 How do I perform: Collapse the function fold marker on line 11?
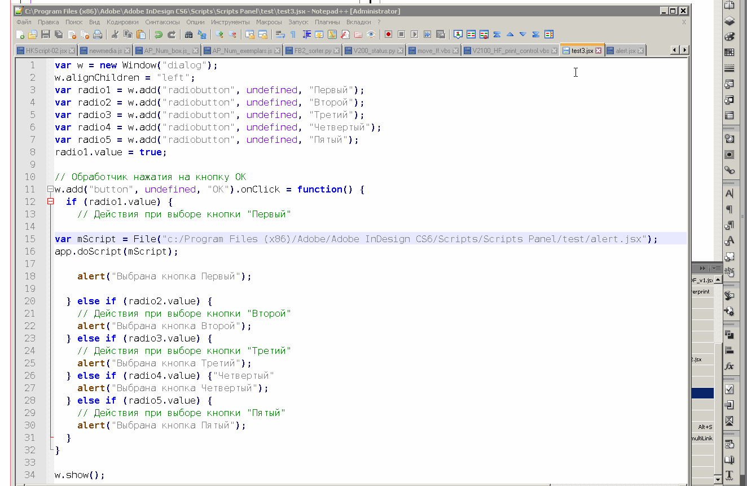[x=50, y=189]
